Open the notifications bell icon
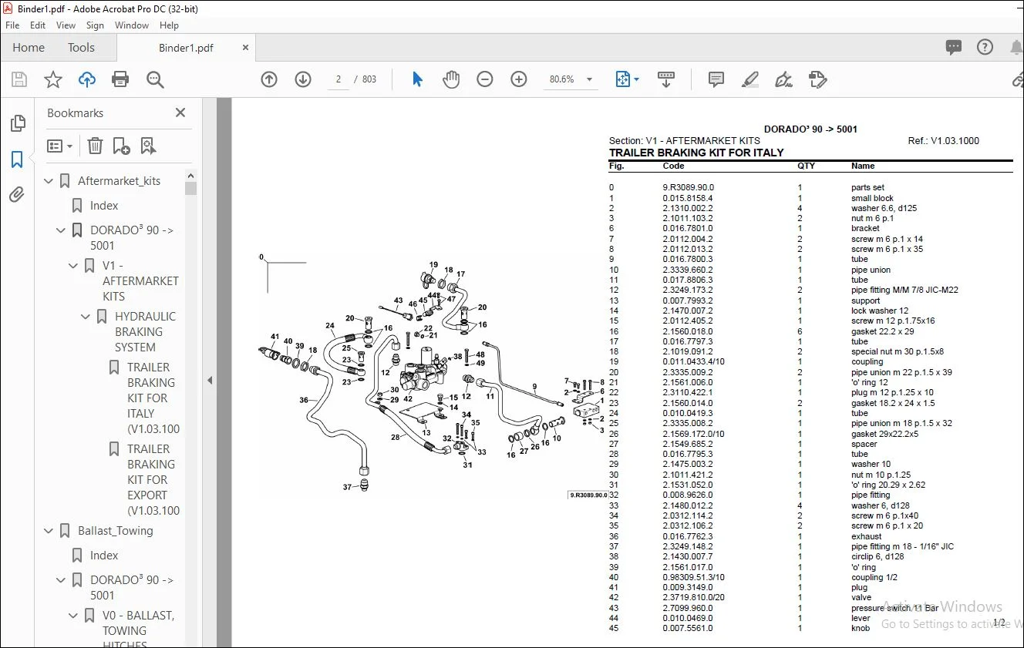The image size is (1024, 648). pyautogui.click(x=1016, y=47)
